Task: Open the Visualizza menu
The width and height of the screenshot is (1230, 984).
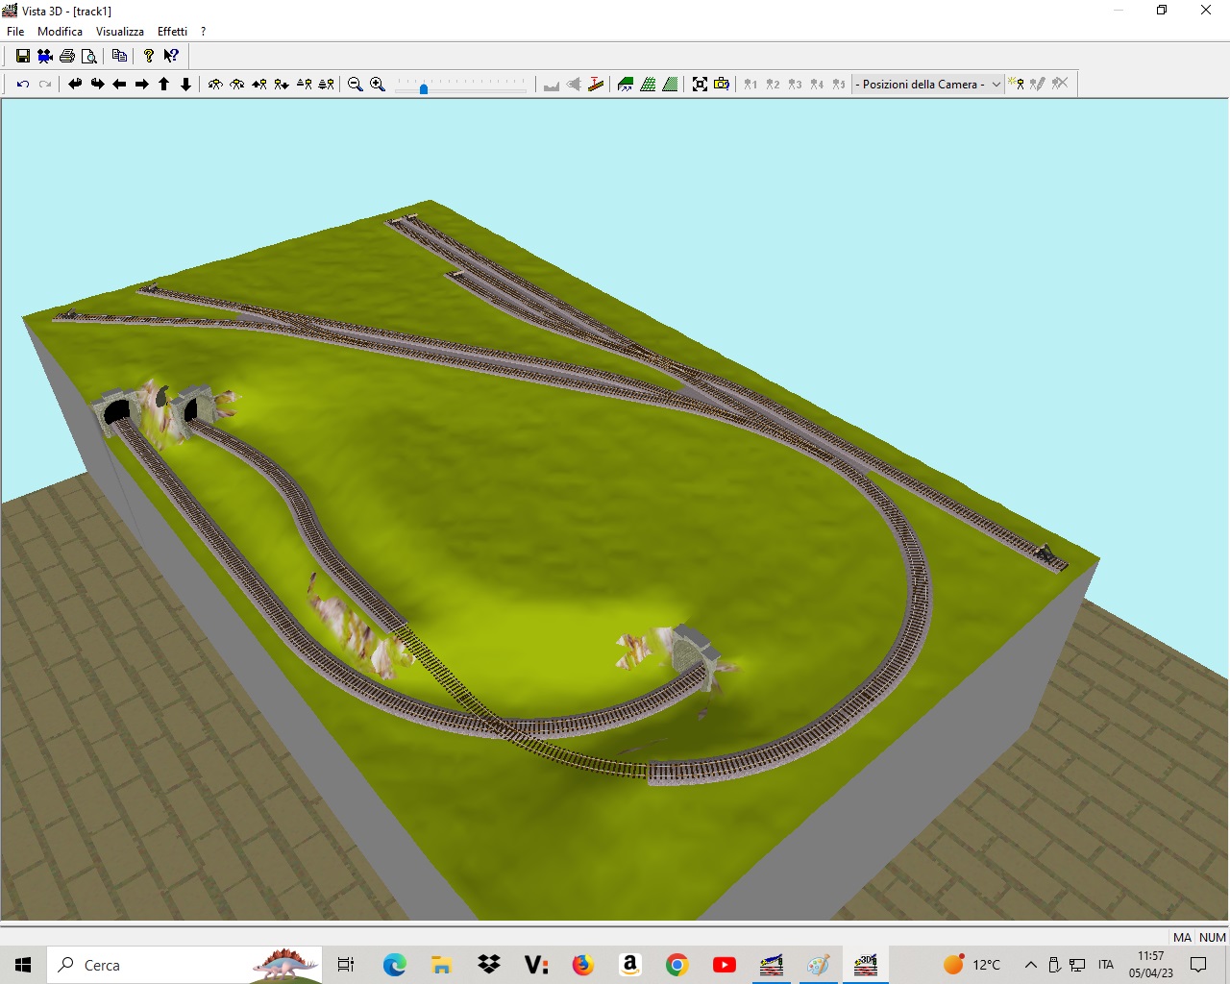Action: [119, 32]
